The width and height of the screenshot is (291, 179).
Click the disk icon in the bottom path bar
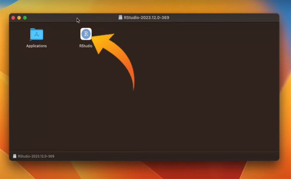pyautogui.click(x=15, y=156)
